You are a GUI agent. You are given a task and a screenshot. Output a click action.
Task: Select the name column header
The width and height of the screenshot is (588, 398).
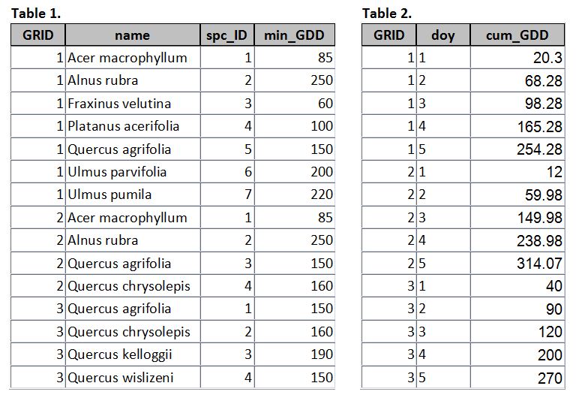click(x=133, y=35)
